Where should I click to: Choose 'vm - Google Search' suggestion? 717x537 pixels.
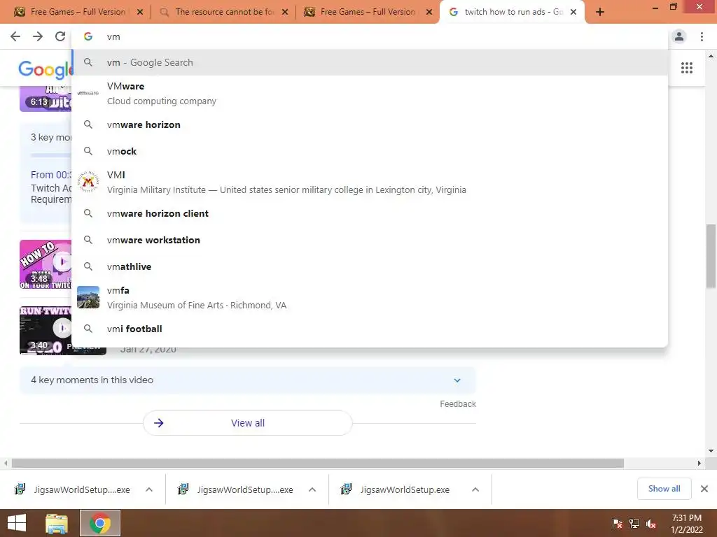[x=370, y=62]
